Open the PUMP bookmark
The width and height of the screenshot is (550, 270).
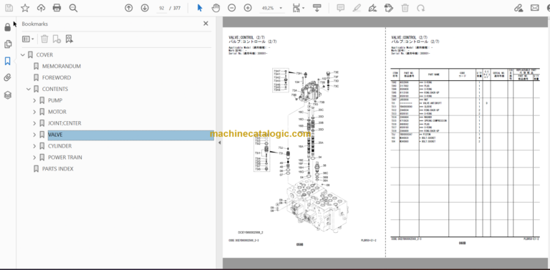coord(55,100)
